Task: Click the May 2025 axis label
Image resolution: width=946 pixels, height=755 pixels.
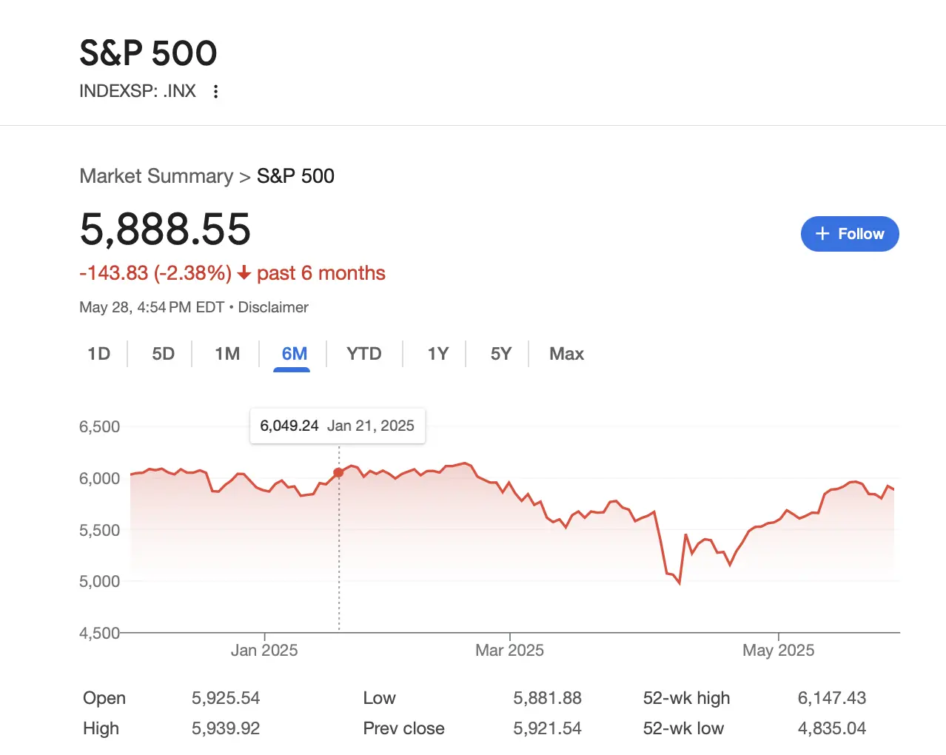Action: coord(778,650)
